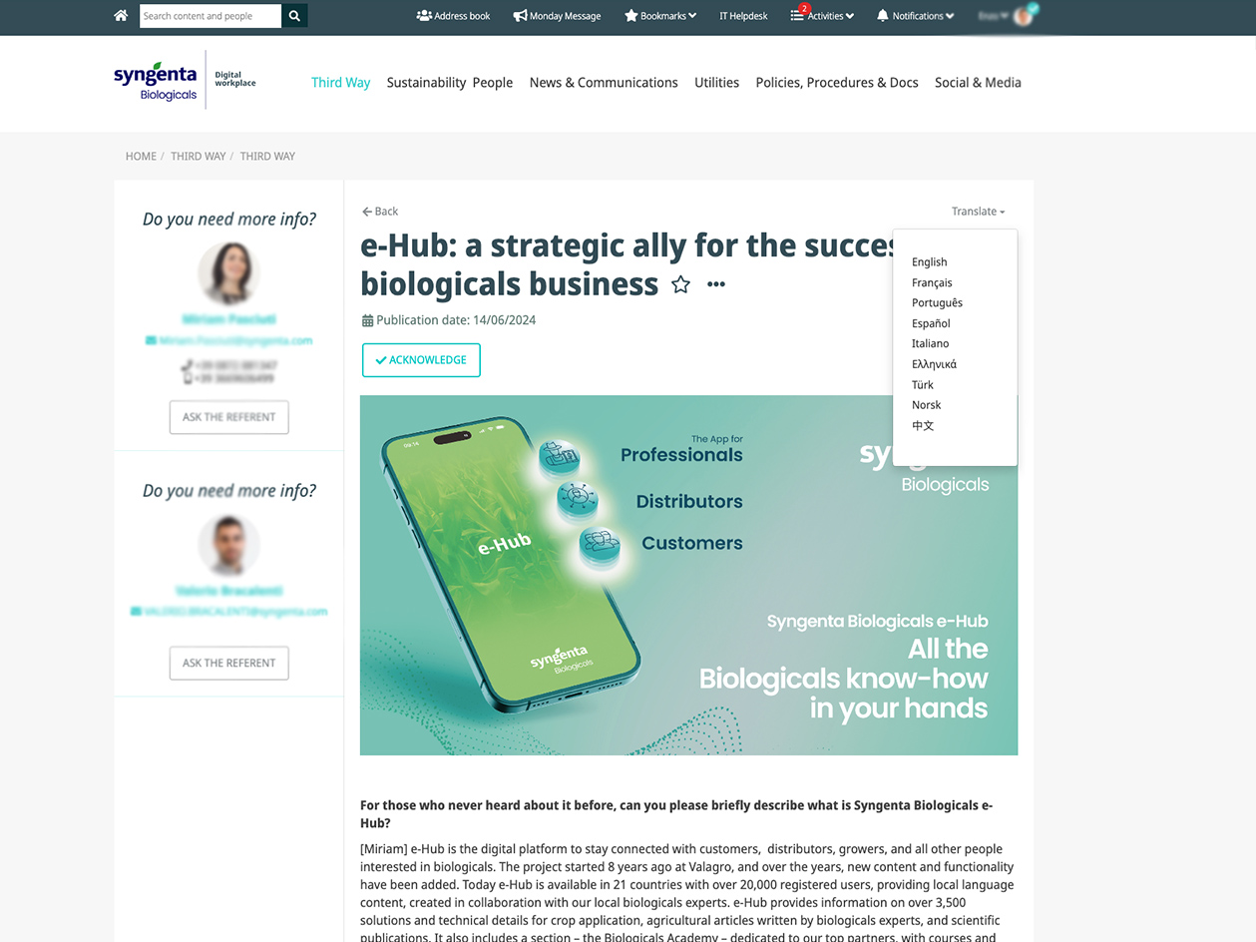Expand the Bookmarks dropdown
The height and width of the screenshot is (942, 1256).
coord(660,16)
